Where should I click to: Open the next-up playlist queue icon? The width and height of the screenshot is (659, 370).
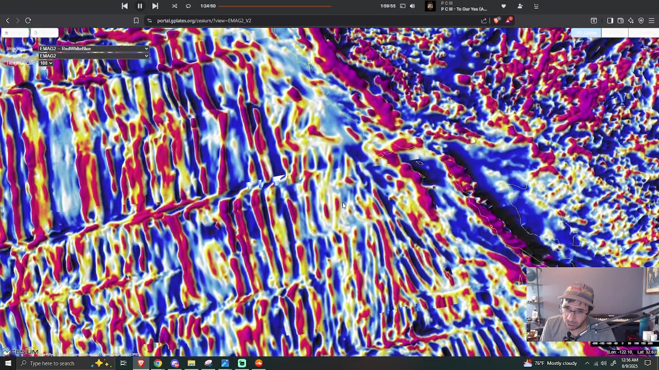pos(536,6)
